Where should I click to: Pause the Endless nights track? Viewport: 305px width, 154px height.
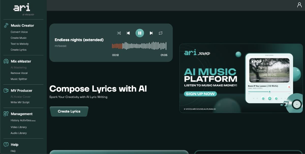point(140,33)
